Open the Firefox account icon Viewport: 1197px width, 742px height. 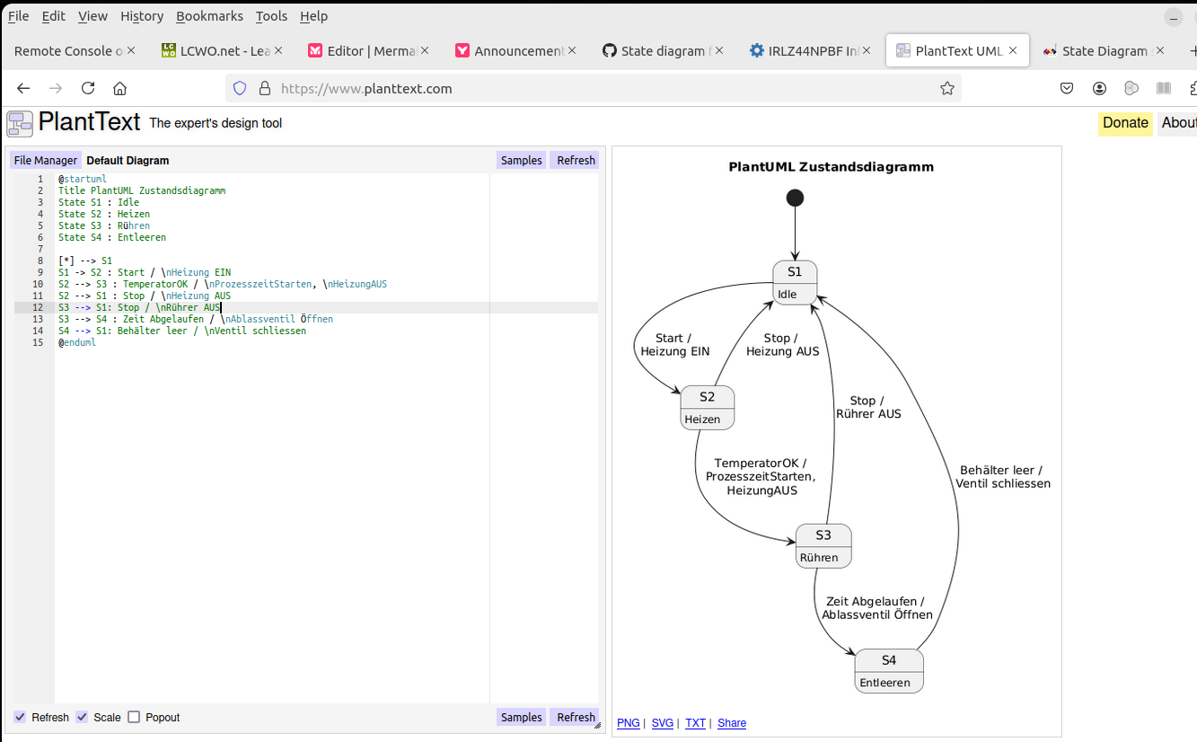[1099, 88]
